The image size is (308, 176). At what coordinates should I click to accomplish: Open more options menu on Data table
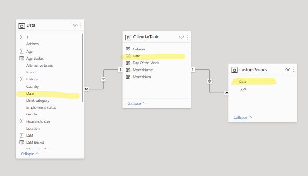click(81, 25)
